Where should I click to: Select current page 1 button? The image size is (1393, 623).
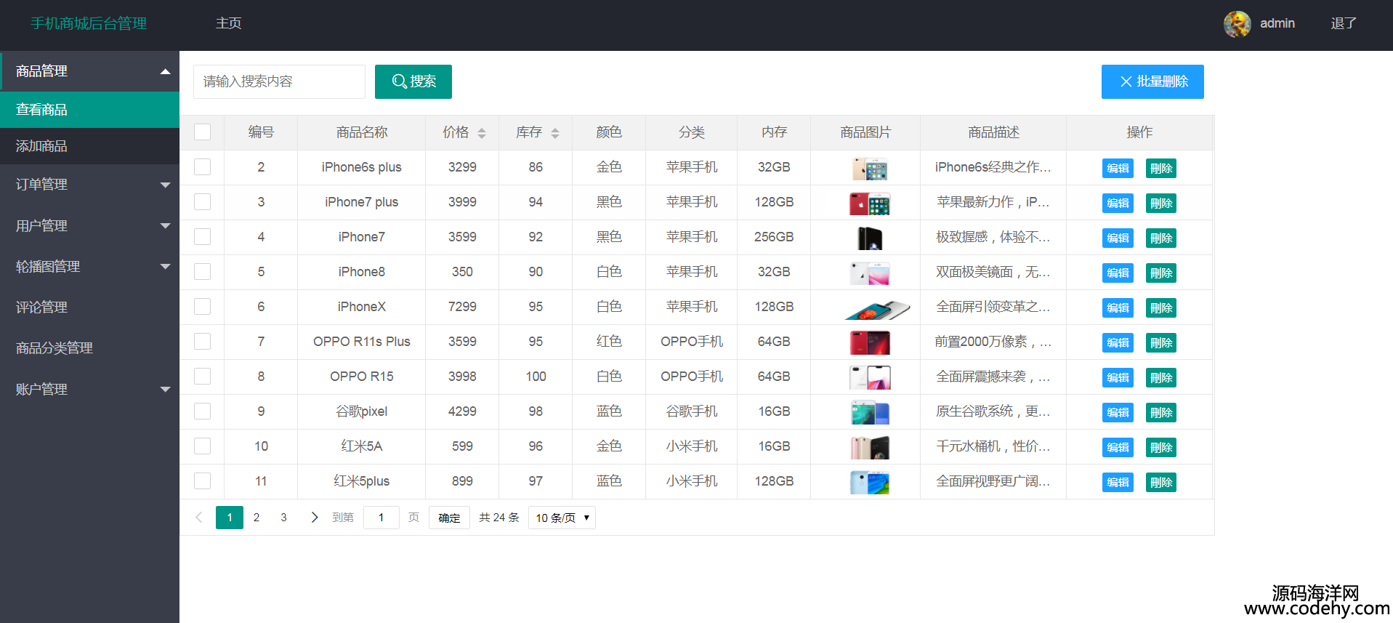coord(230,518)
